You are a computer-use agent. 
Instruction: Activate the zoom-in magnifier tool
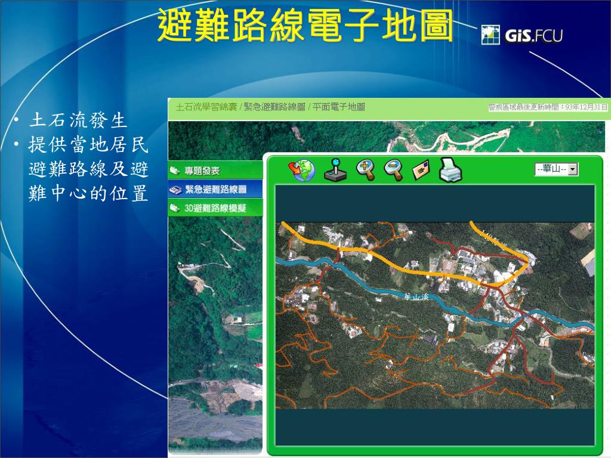pos(366,170)
